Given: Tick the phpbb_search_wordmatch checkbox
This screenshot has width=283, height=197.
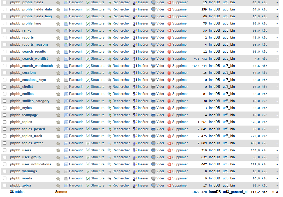Looking at the screenshot, I should tap(5, 66).
